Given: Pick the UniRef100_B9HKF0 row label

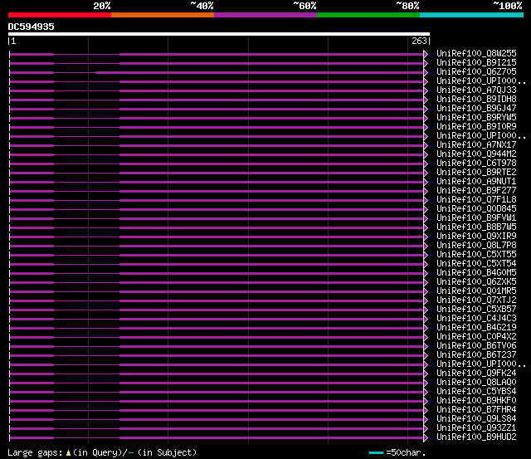Looking at the screenshot, I should pos(476,401).
